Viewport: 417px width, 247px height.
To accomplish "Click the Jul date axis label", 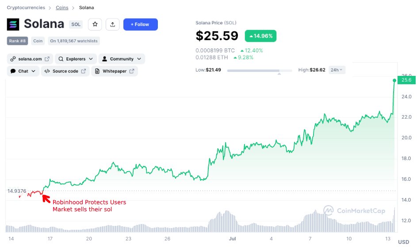I will coord(233,239).
